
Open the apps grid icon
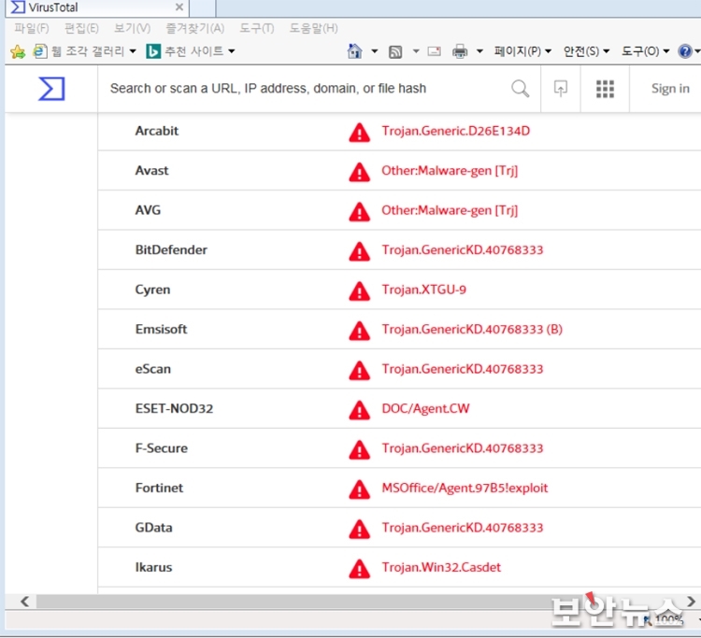(x=605, y=89)
